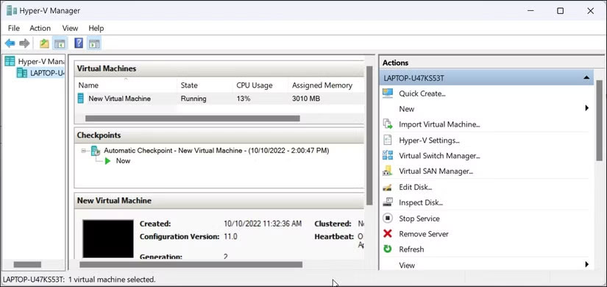Click Edit Disk... action
Image resolution: width=607 pixels, height=287 pixels.
[416, 188]
